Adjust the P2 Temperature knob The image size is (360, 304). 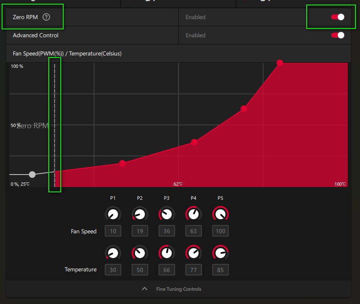click(x=140, y=253)
